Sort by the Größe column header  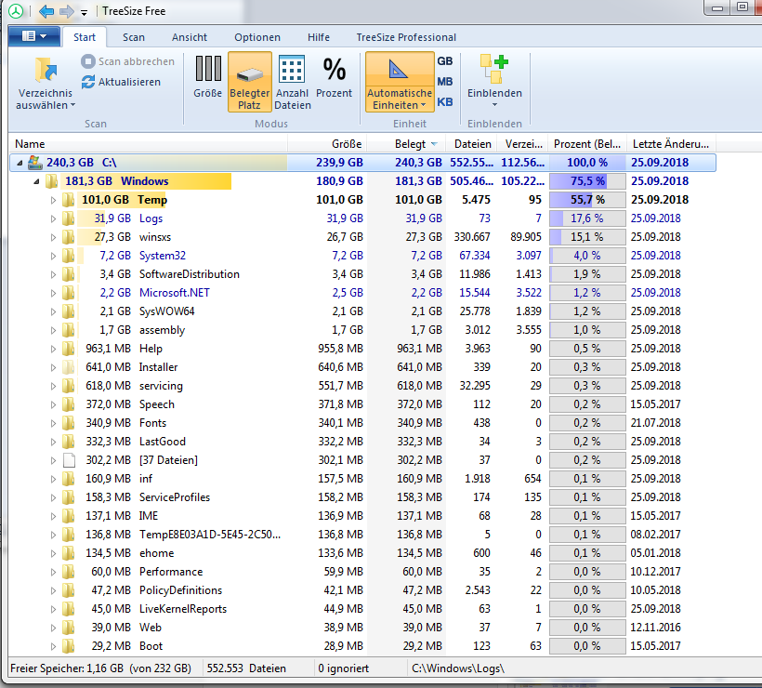[327, 144]
